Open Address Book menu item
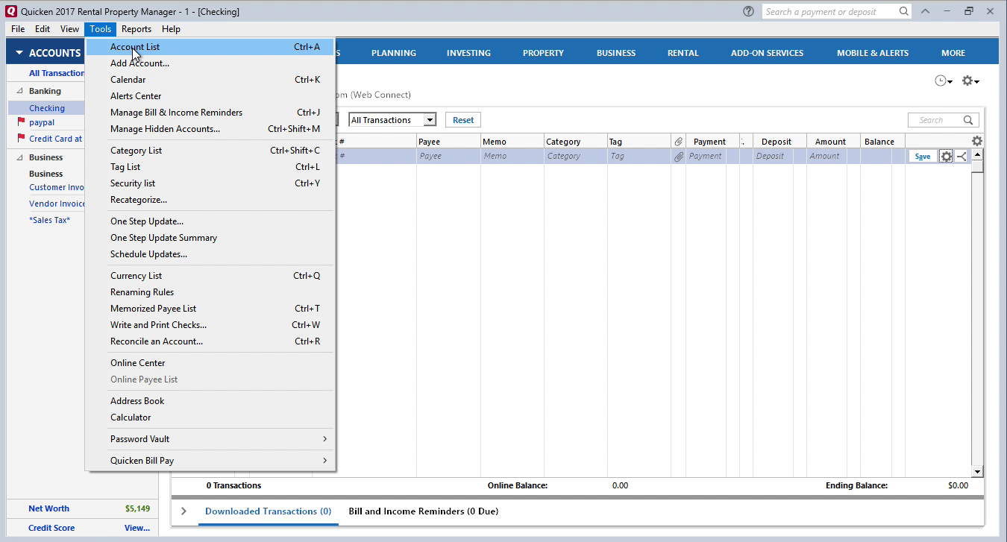The width and height of the screenshot is (1007, 542). coord(210,401)
